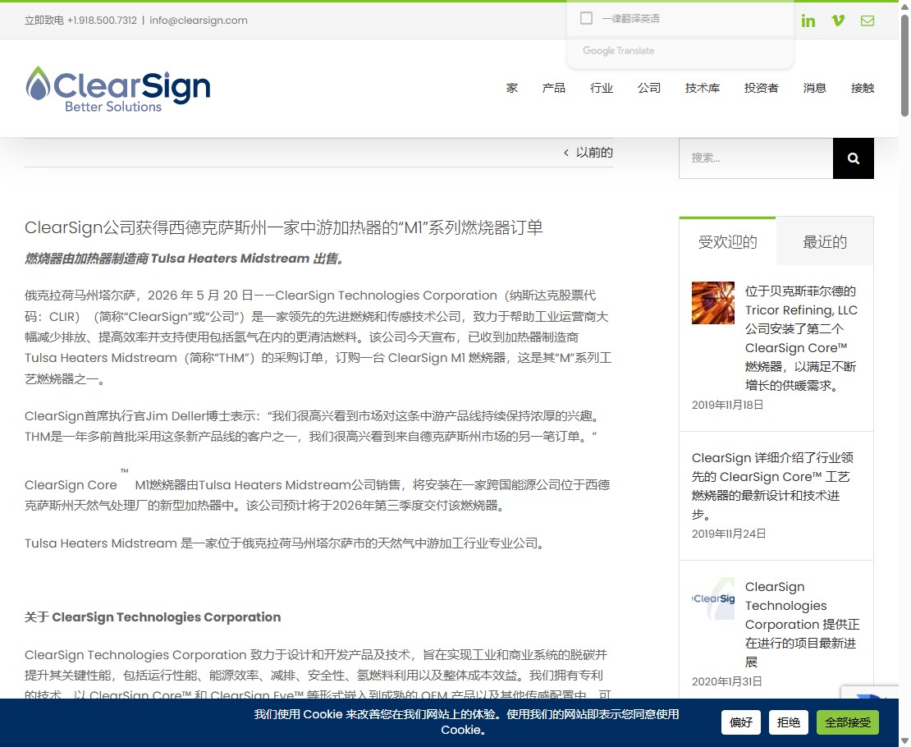Click the date 2019年11月24日
This screenshot has width=911, height=747.
(729, 534)
